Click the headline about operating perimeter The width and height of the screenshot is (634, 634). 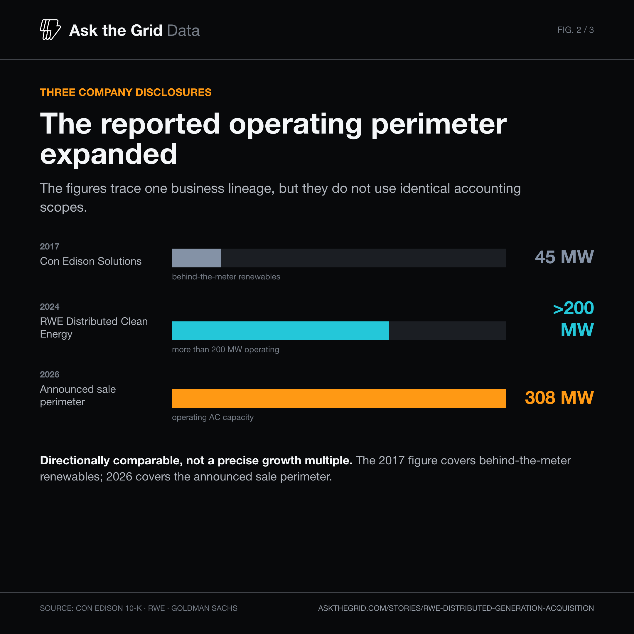(273, 138)
